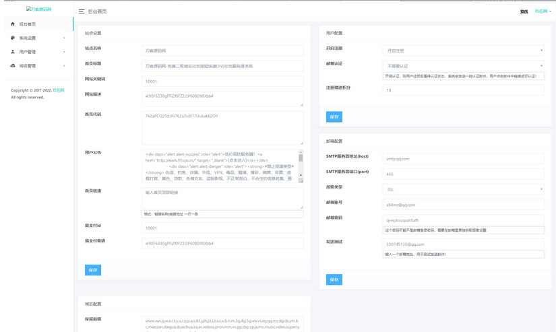Select 后台首页 in the sidebar menu
The width and height of the screenshot is (556, 332).
28,24
